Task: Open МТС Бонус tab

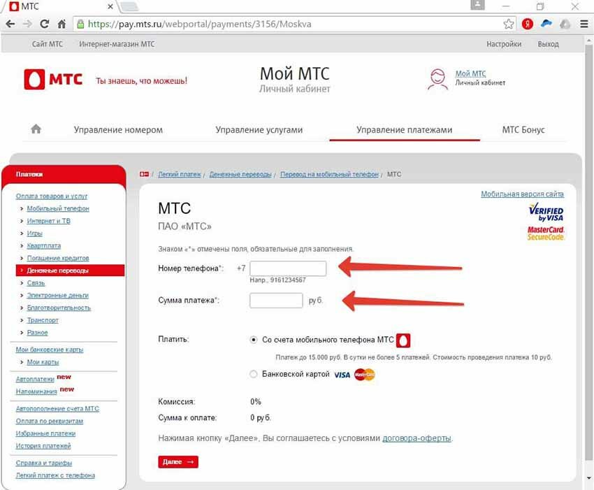Action: 523,130
